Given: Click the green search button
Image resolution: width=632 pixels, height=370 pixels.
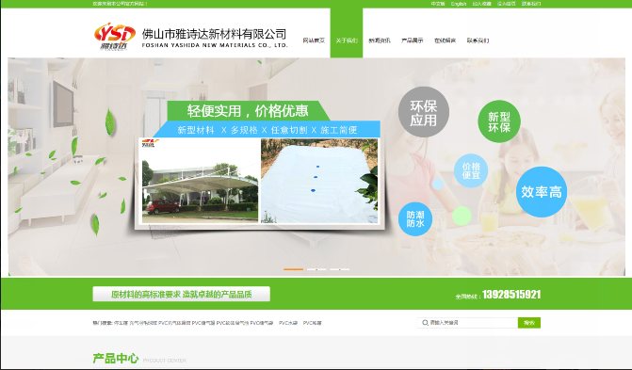Looking at the screenshot, I should 529,323.
